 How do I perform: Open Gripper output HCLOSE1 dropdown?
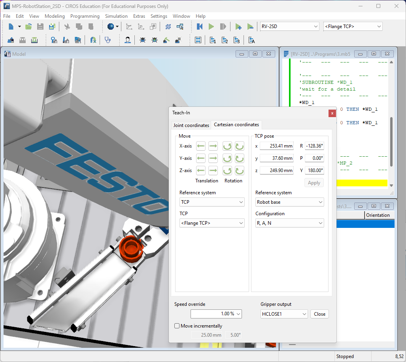(284, 314)
